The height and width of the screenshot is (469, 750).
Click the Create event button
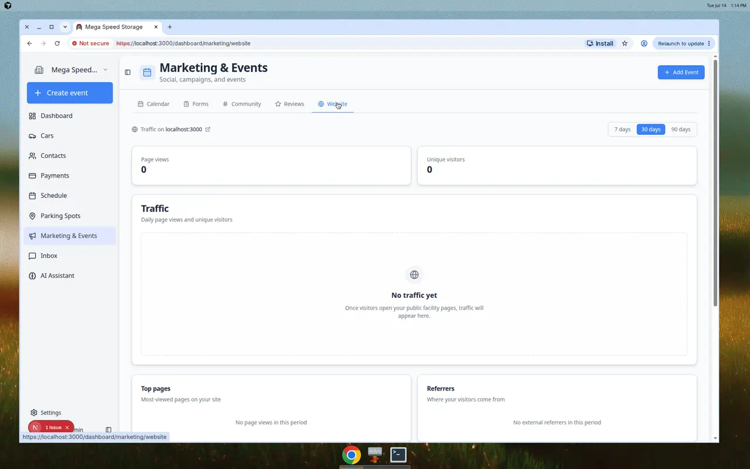(x=70, y=93)
